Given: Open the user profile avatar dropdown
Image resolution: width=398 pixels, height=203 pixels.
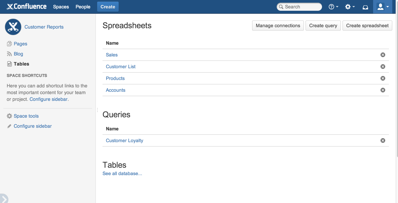Looking at the screenshot, I should click(383, 7).
